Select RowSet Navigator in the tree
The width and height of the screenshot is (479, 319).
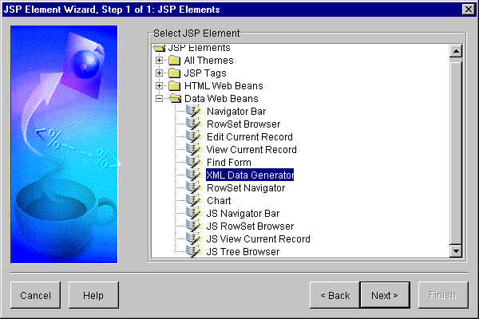(x=245, y=188)
